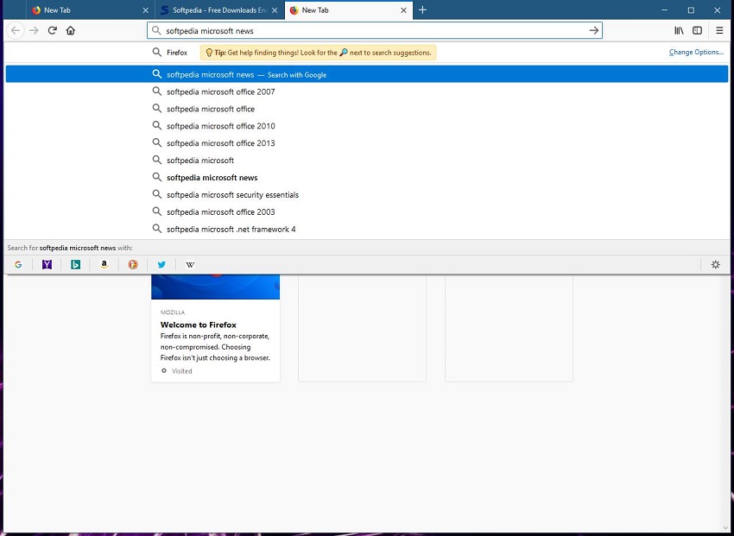
Task: Select suggestion 'softpedia microsoft security essentials'
Action: point(232,195)
